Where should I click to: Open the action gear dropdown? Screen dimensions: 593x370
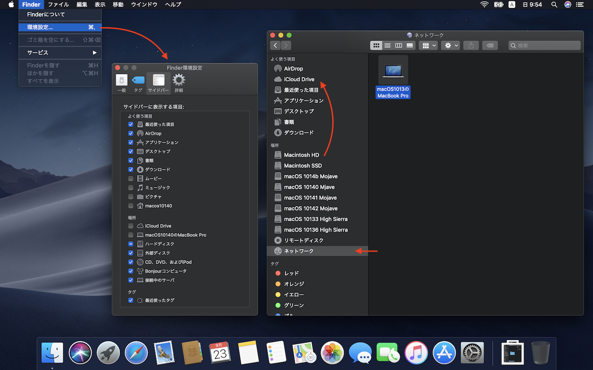point(450,45)
